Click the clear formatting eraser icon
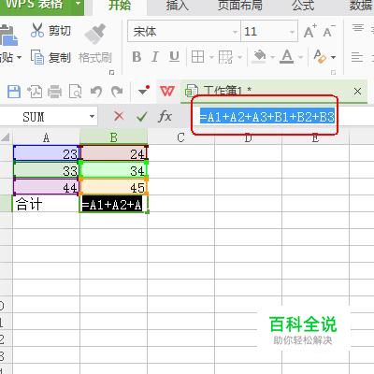 [x=320, y=57]
